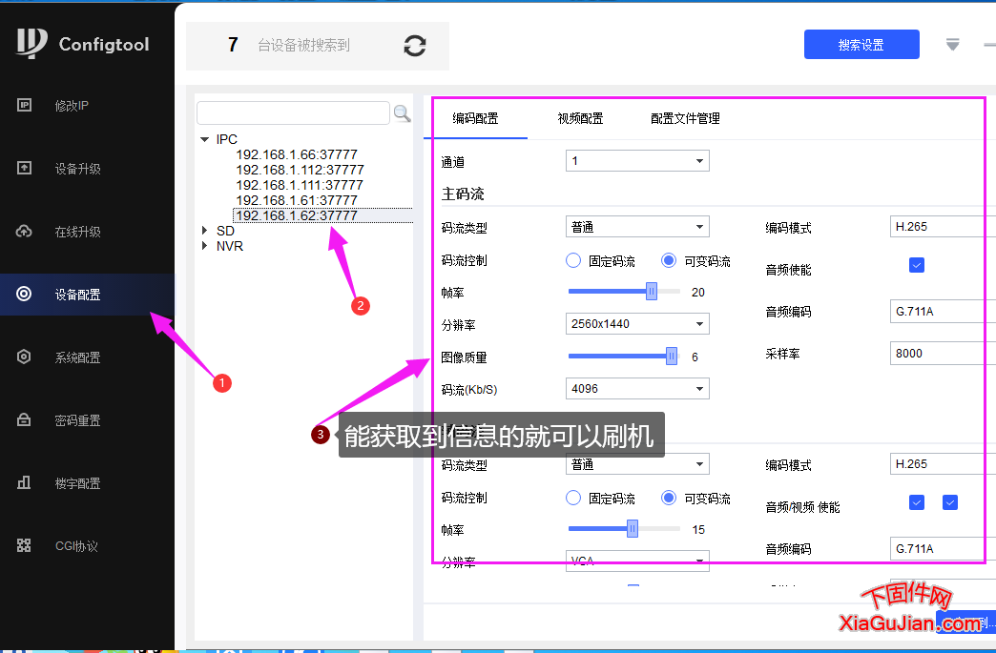Open the 密码重置 sidebar icon
This screenshot has width=996, height=653.
tap(24, 419)
